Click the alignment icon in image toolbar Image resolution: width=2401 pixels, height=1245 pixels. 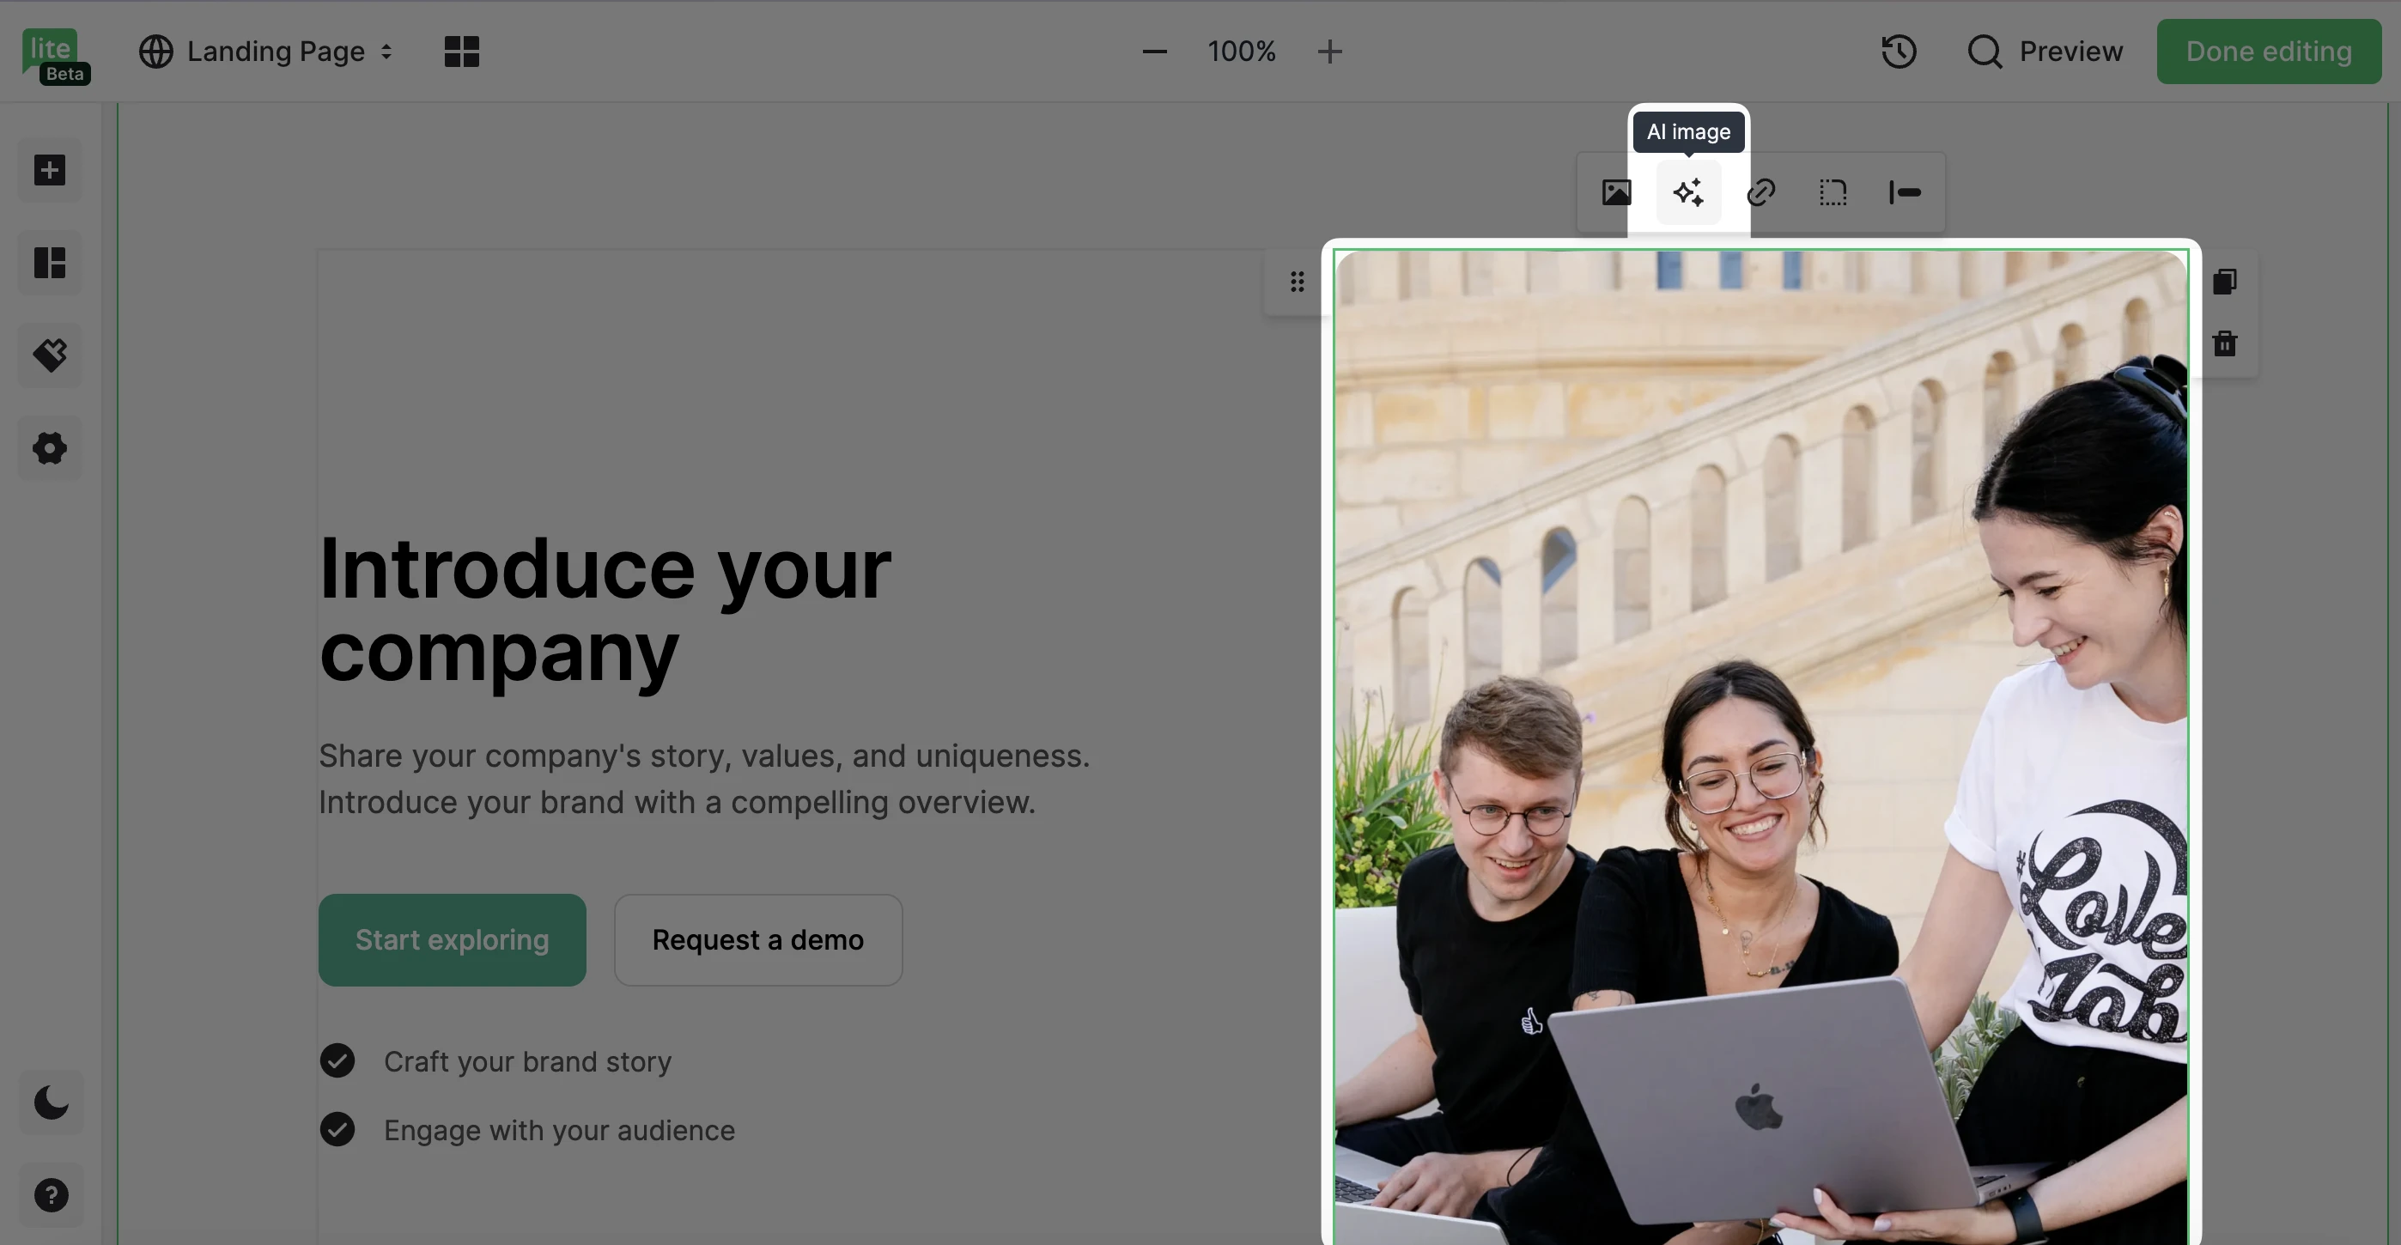[x=1904, y=193]
